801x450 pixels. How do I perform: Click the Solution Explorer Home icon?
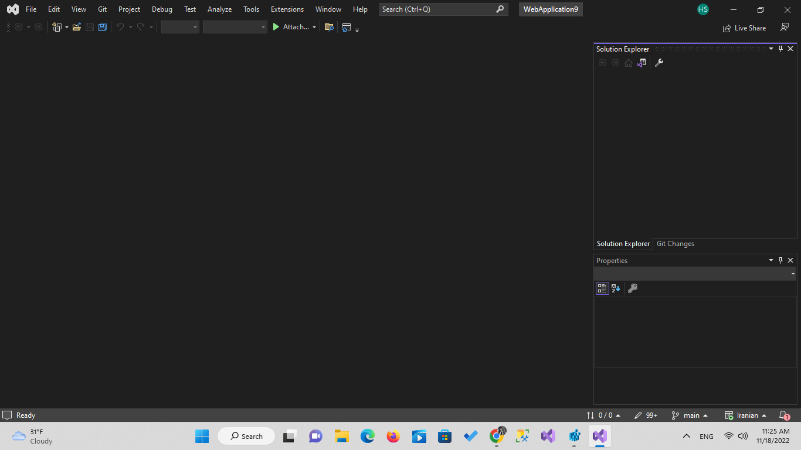629,63
